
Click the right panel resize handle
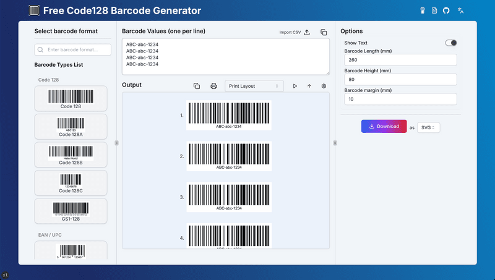[x=335, y=143]
